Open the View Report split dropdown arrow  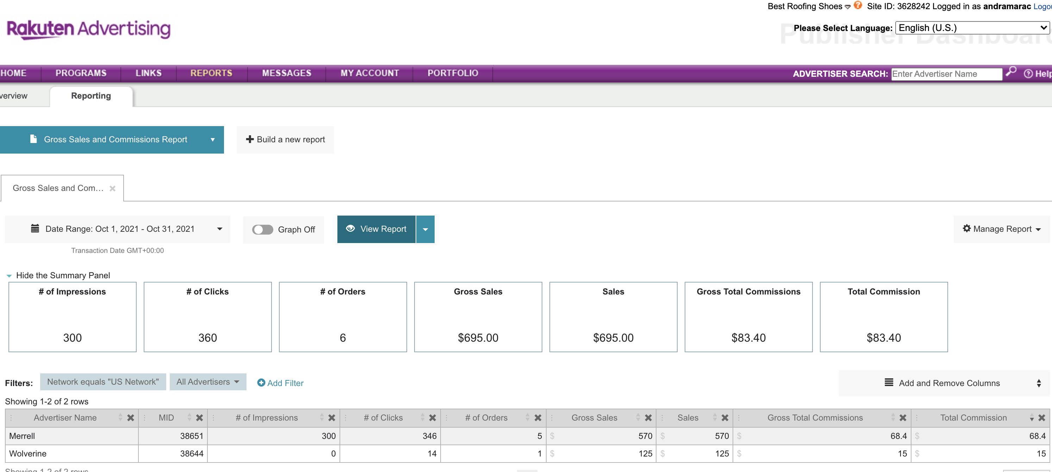[425, 229]
